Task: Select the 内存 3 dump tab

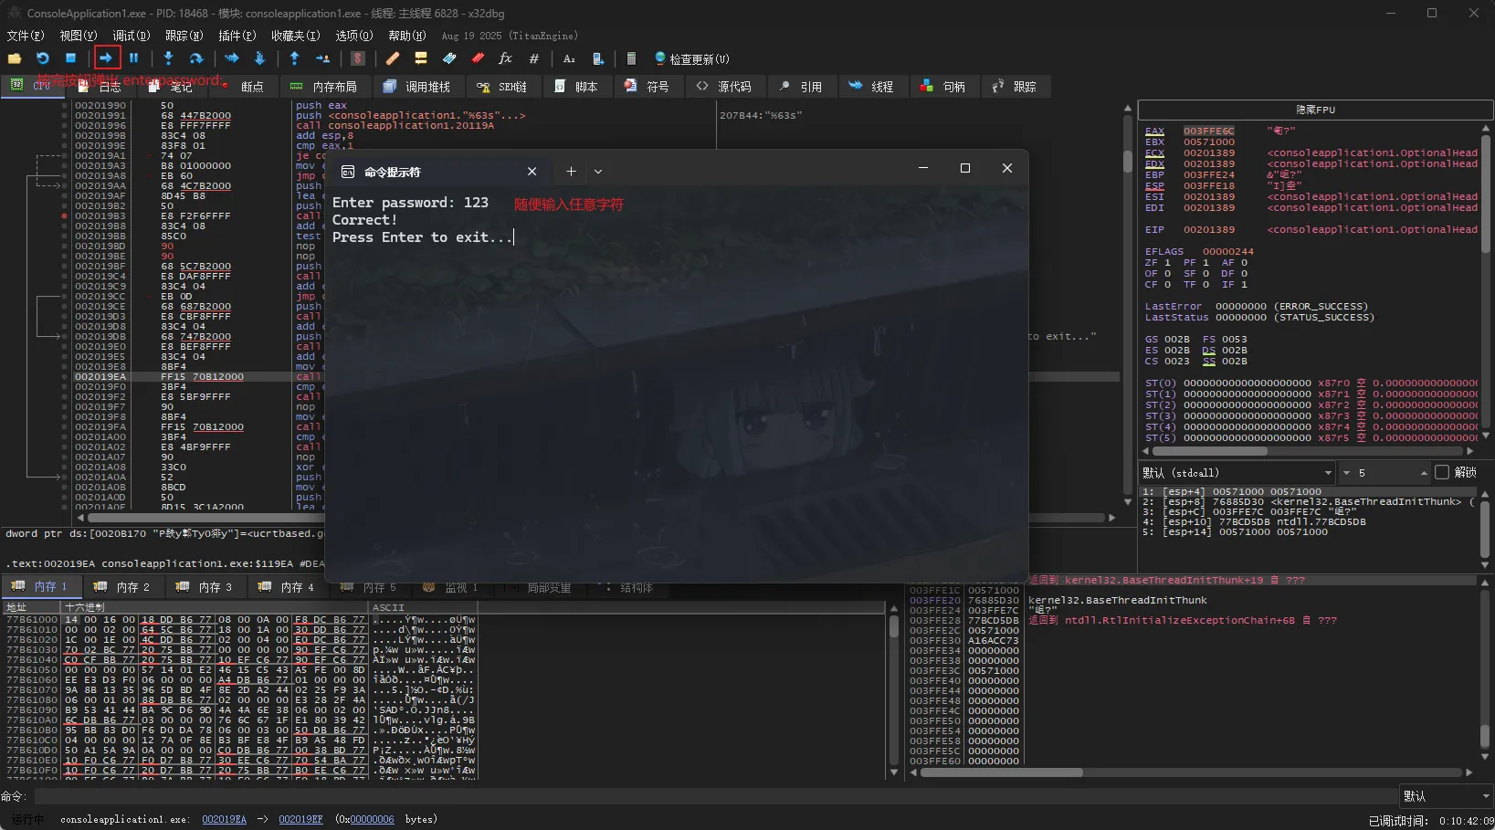Action: click(x=205, y=587)
